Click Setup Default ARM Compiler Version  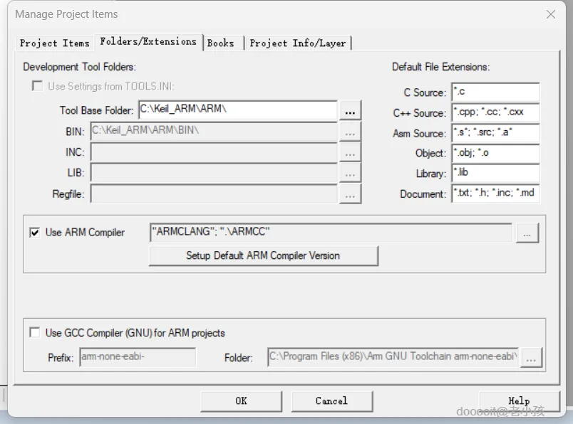263,256
